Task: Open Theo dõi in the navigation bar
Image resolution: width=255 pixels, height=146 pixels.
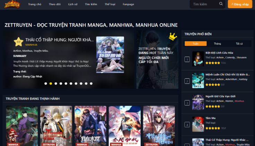Action: (x=54, y=4)
